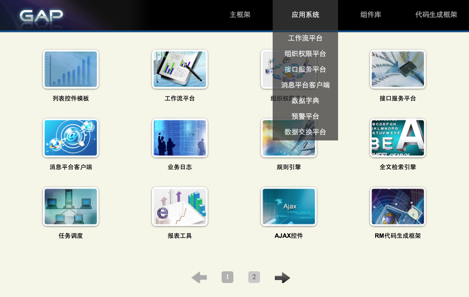Click the RM代码生成框架 icon tile
Viewport: 469px width, 297px height.
pyautogui.click(x=398, y=207)
